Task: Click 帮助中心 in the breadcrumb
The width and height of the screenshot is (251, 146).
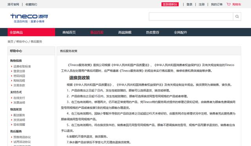Action: pyautogui.click(x=22, y=41)
